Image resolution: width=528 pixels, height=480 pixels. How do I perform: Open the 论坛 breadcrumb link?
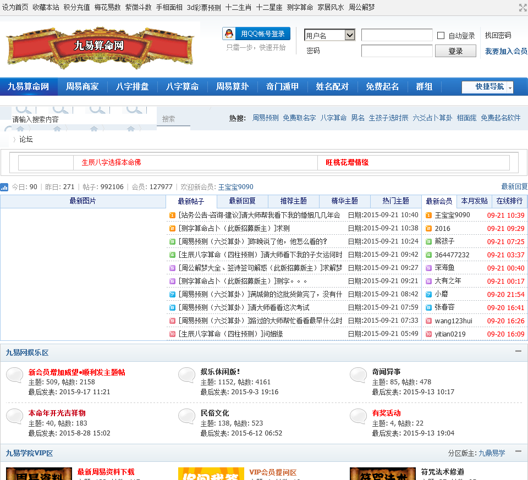tap(26, 139)
